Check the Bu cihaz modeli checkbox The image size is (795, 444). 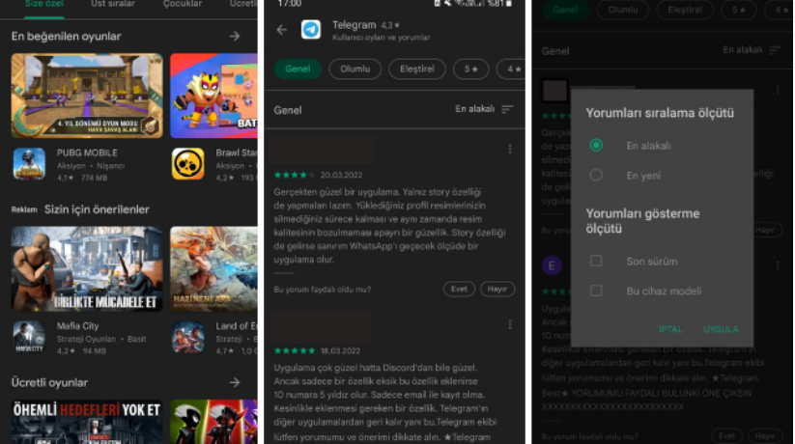pos(596,291)
